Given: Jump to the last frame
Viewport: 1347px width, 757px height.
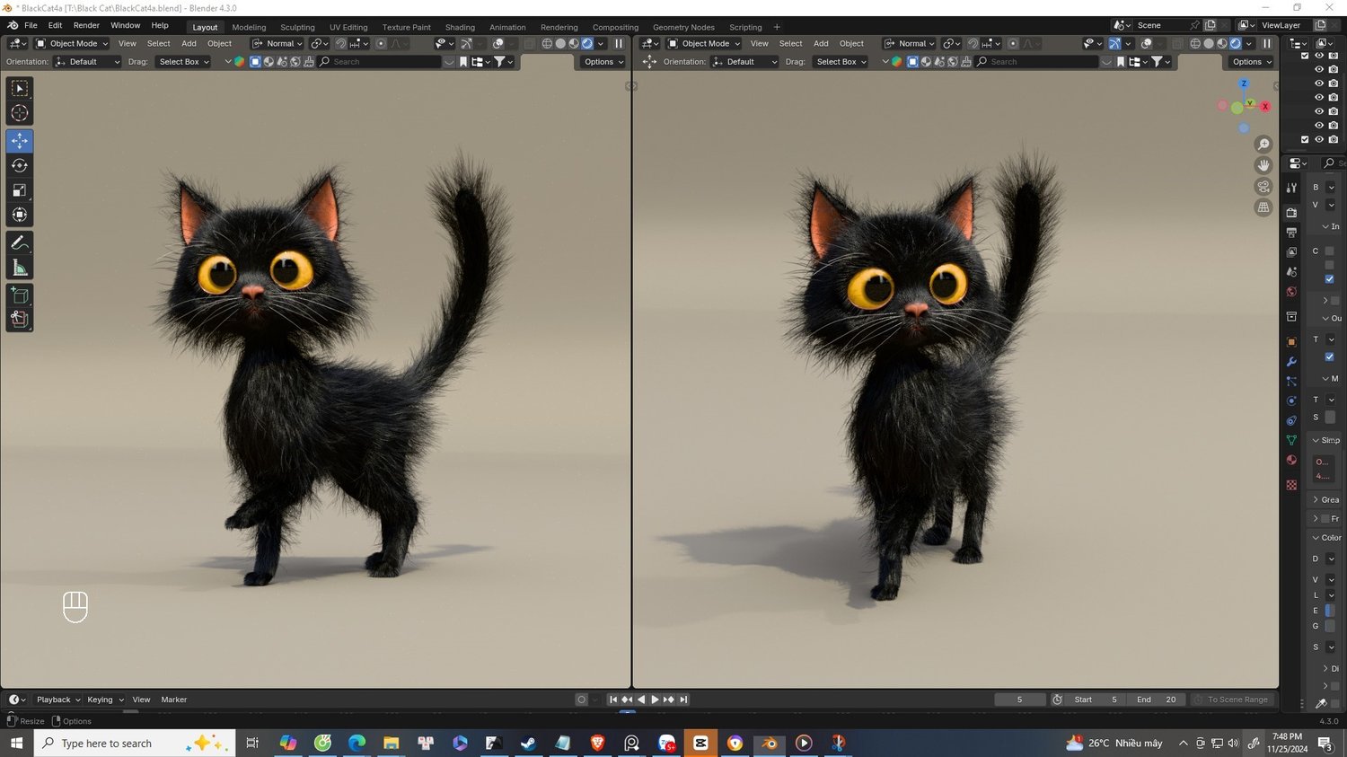Looking at the screenshot, I should coord(683,700).
